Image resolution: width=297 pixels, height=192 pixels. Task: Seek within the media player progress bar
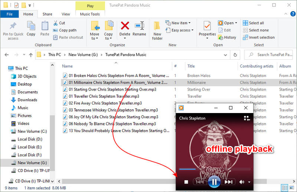(215, 169)
